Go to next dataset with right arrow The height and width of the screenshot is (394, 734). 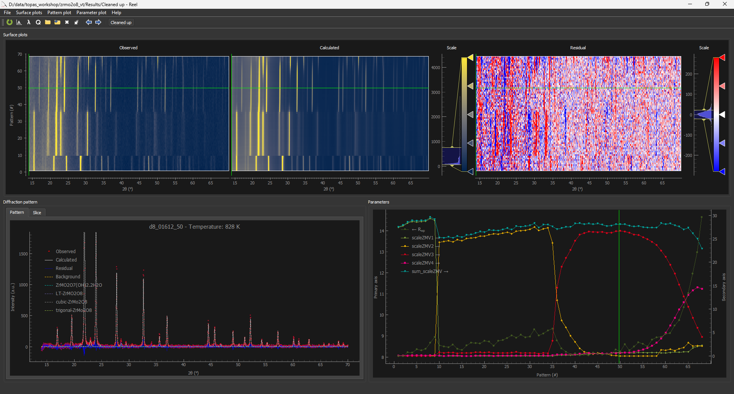pos(98,23)
